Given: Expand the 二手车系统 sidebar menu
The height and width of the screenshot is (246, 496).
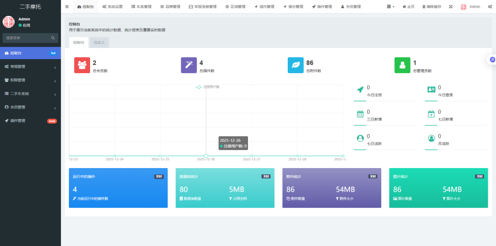Looking at the screenshot, I should click(30, 94).
